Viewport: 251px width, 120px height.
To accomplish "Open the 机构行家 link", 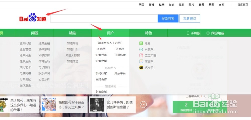I will (101, 73).
